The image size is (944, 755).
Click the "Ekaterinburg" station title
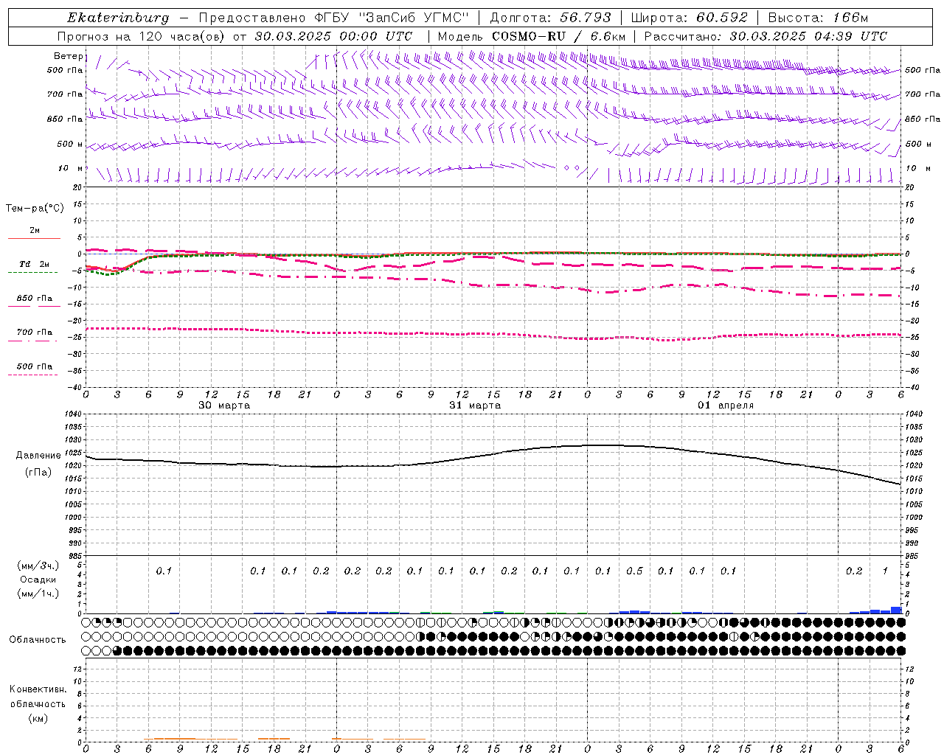tap(118, 18)
